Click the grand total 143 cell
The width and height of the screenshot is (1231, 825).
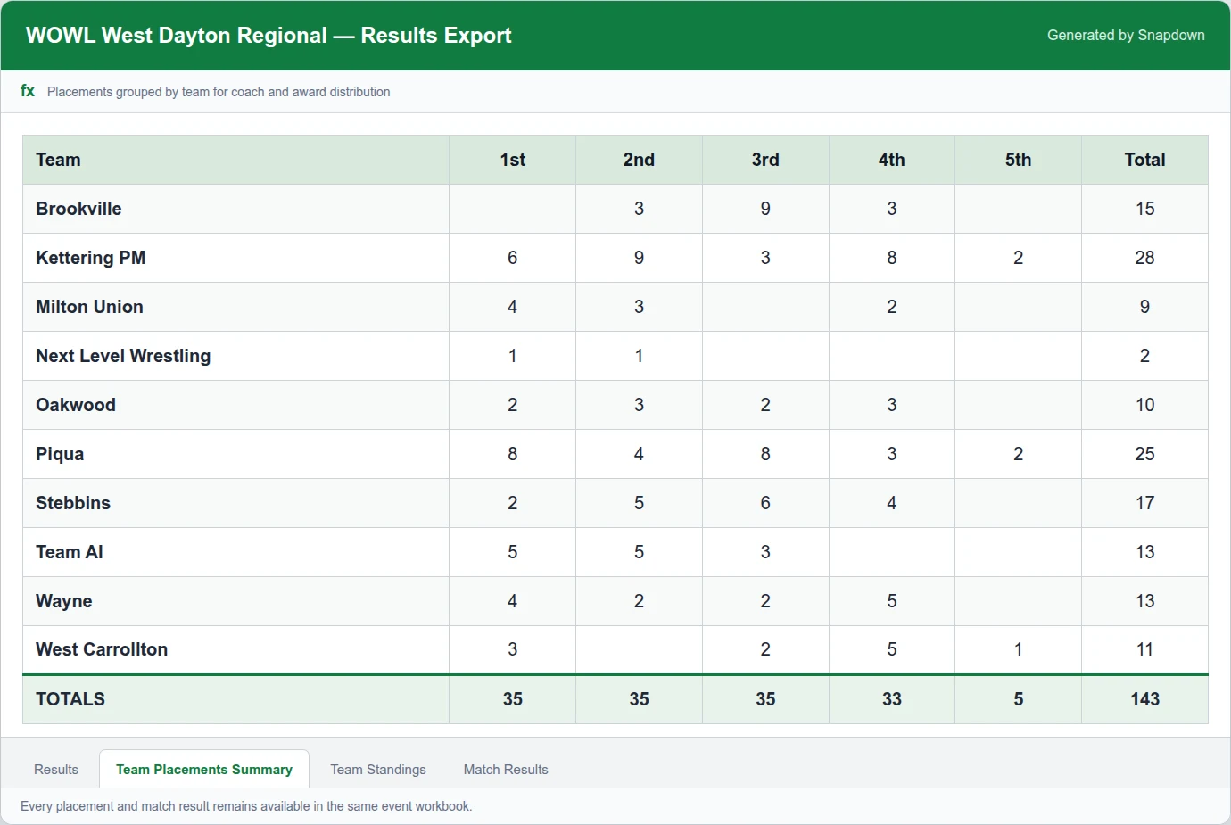(1145, 699)
